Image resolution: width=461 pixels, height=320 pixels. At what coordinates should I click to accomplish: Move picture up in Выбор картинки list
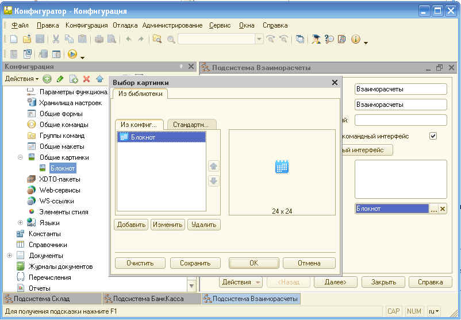(x=213, y=166)
